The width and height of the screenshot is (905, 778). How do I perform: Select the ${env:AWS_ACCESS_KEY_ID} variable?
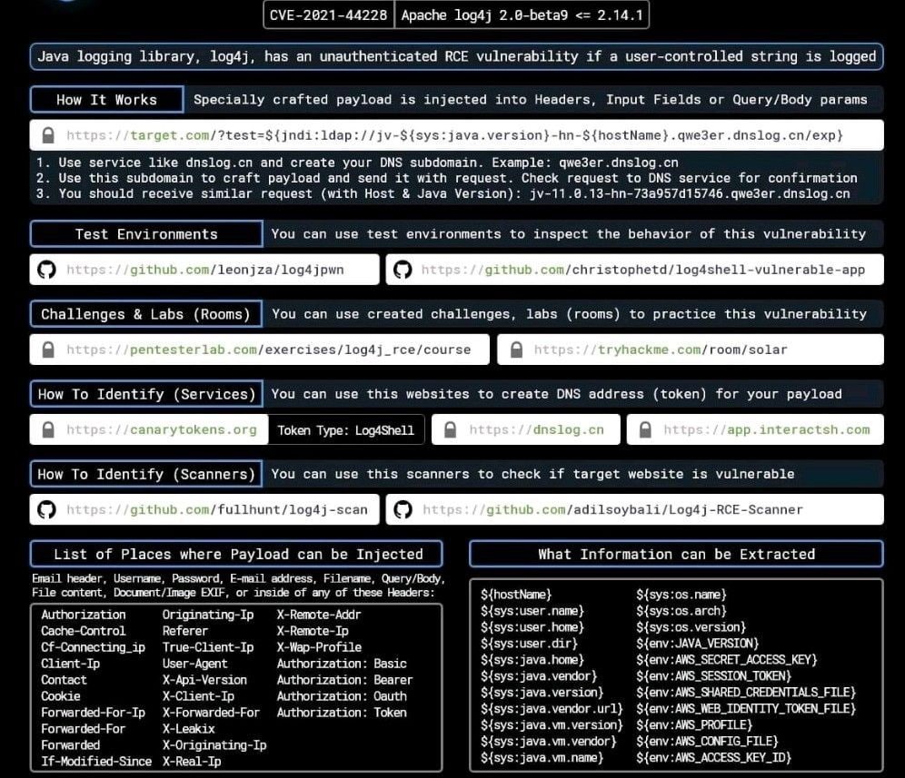714,757
